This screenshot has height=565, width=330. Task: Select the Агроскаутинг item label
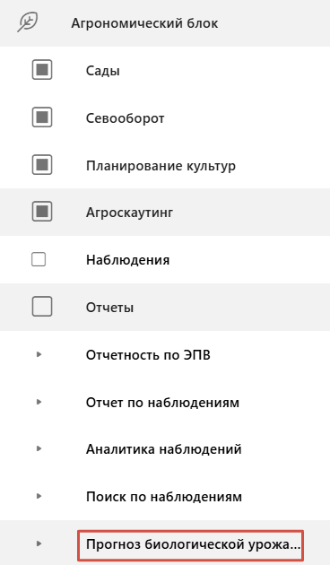coord(129,213)
